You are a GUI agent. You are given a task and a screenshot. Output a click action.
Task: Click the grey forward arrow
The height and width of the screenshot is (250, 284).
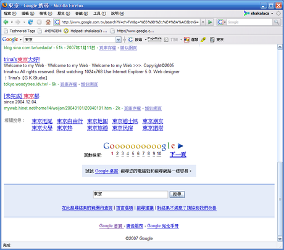click(x=18, y=22)
